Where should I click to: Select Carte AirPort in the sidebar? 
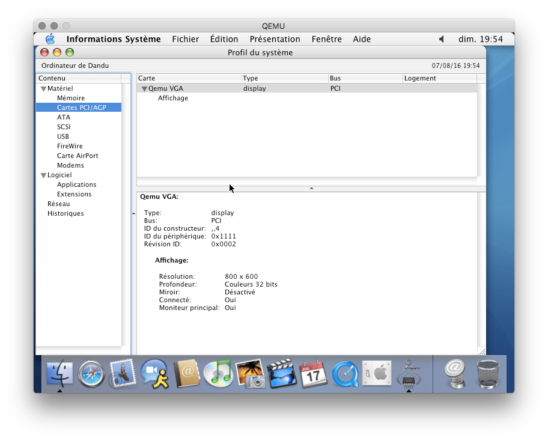pos(78,156)
